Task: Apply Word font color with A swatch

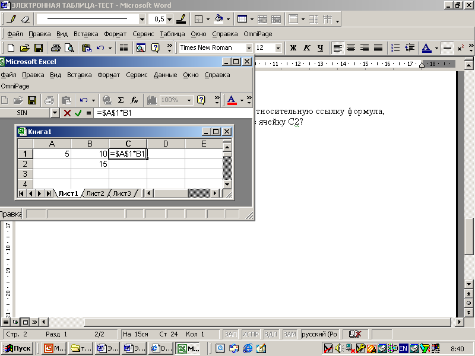Action: 426,48
